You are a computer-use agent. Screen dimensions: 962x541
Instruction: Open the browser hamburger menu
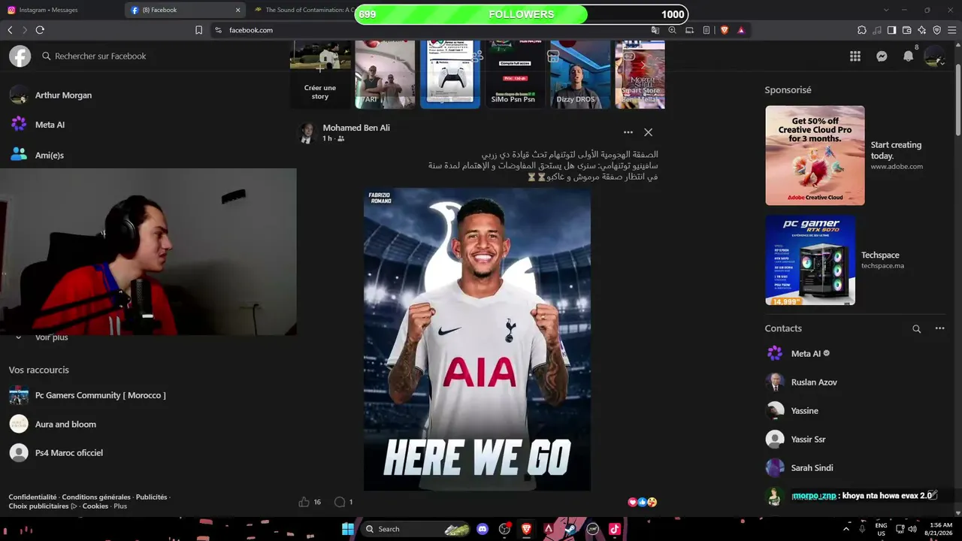tap(952, 30)
